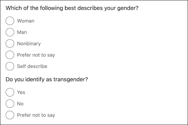Image resolution: width=188 pixels, height=125 pixels.
Task: Choose the Yes radio button for transgender question
Action: (x=10, y=92)
